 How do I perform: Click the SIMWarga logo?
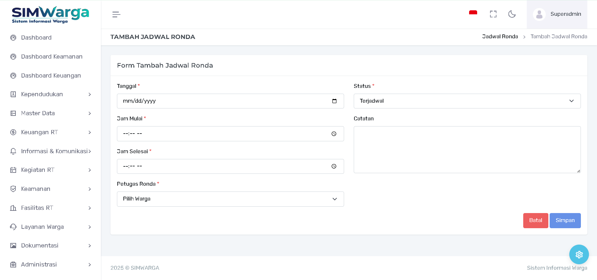(x=50, y=15)
